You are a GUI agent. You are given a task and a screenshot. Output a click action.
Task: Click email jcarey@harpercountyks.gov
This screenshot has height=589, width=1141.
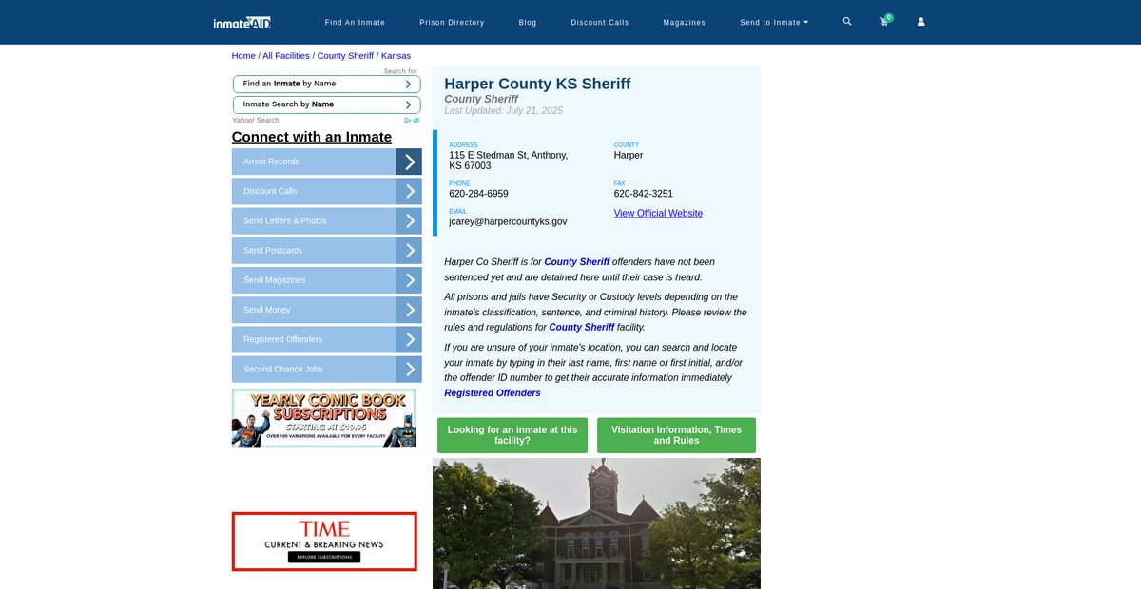pyautogui.click(x=508, y=221)
